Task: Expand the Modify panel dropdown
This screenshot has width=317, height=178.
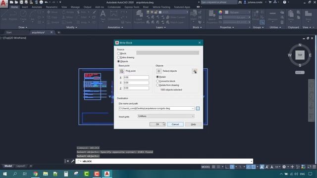Action: pyautogui.click(x=71, y=27)
